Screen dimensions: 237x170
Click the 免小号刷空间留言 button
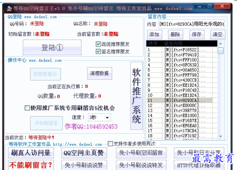click(x=141, y=153)
